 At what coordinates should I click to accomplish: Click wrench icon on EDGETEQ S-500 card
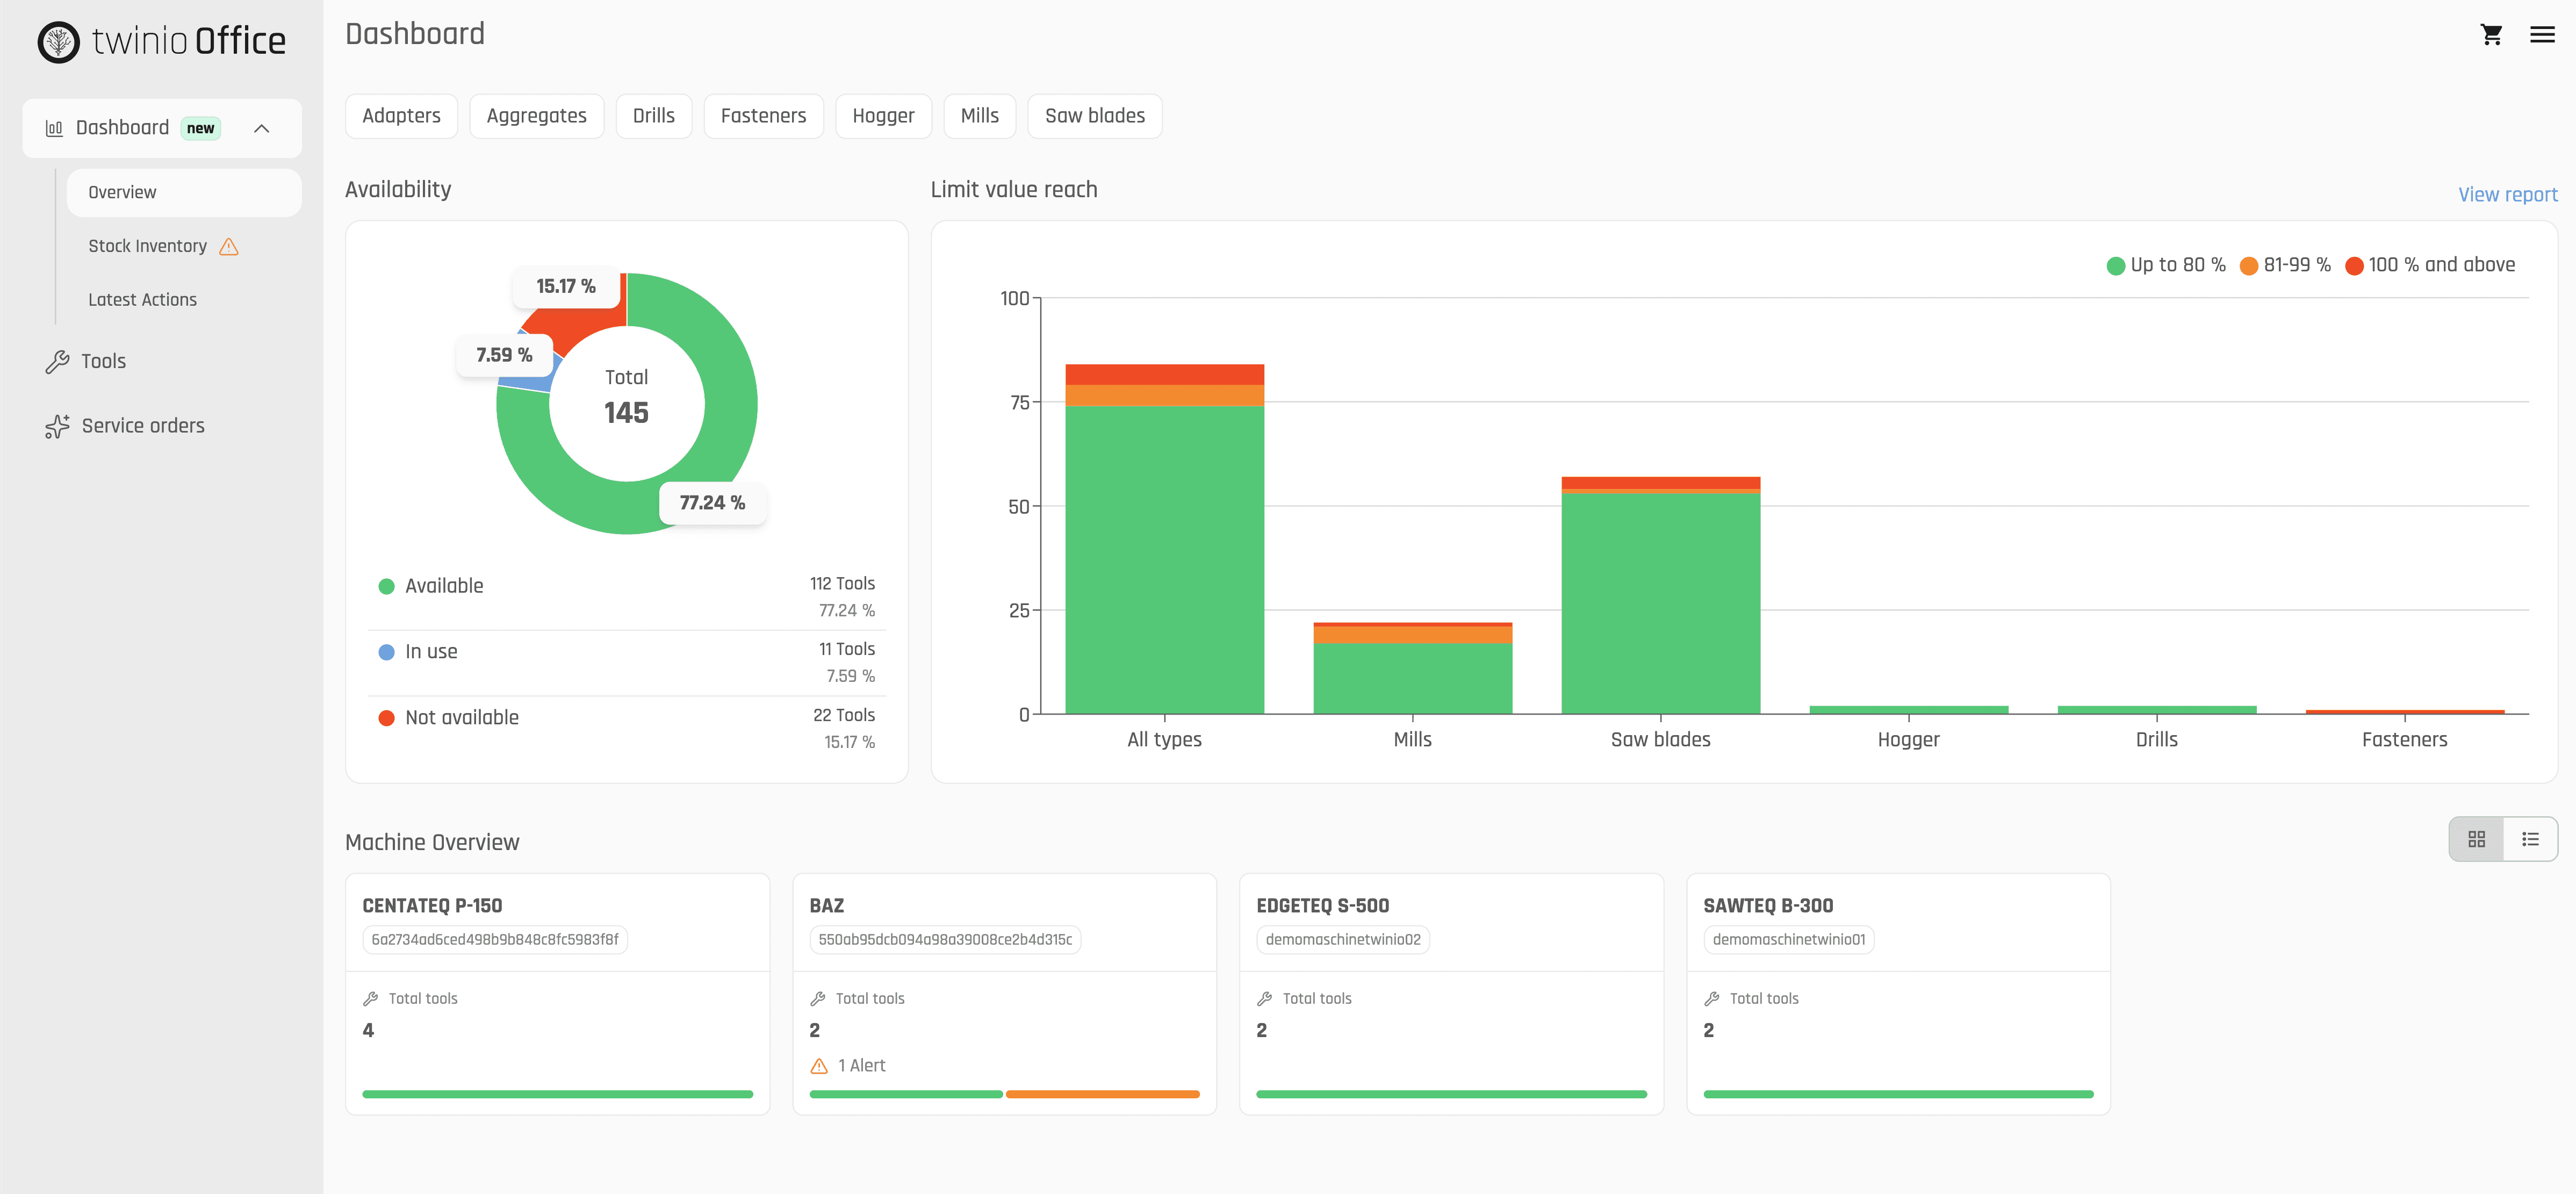pos(1264,999)
